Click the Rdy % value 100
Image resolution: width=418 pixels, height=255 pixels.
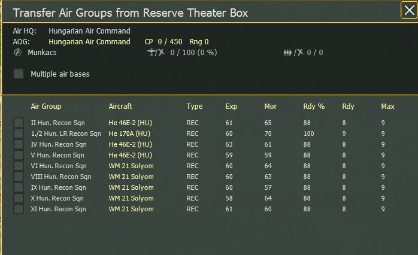point(308,133)
